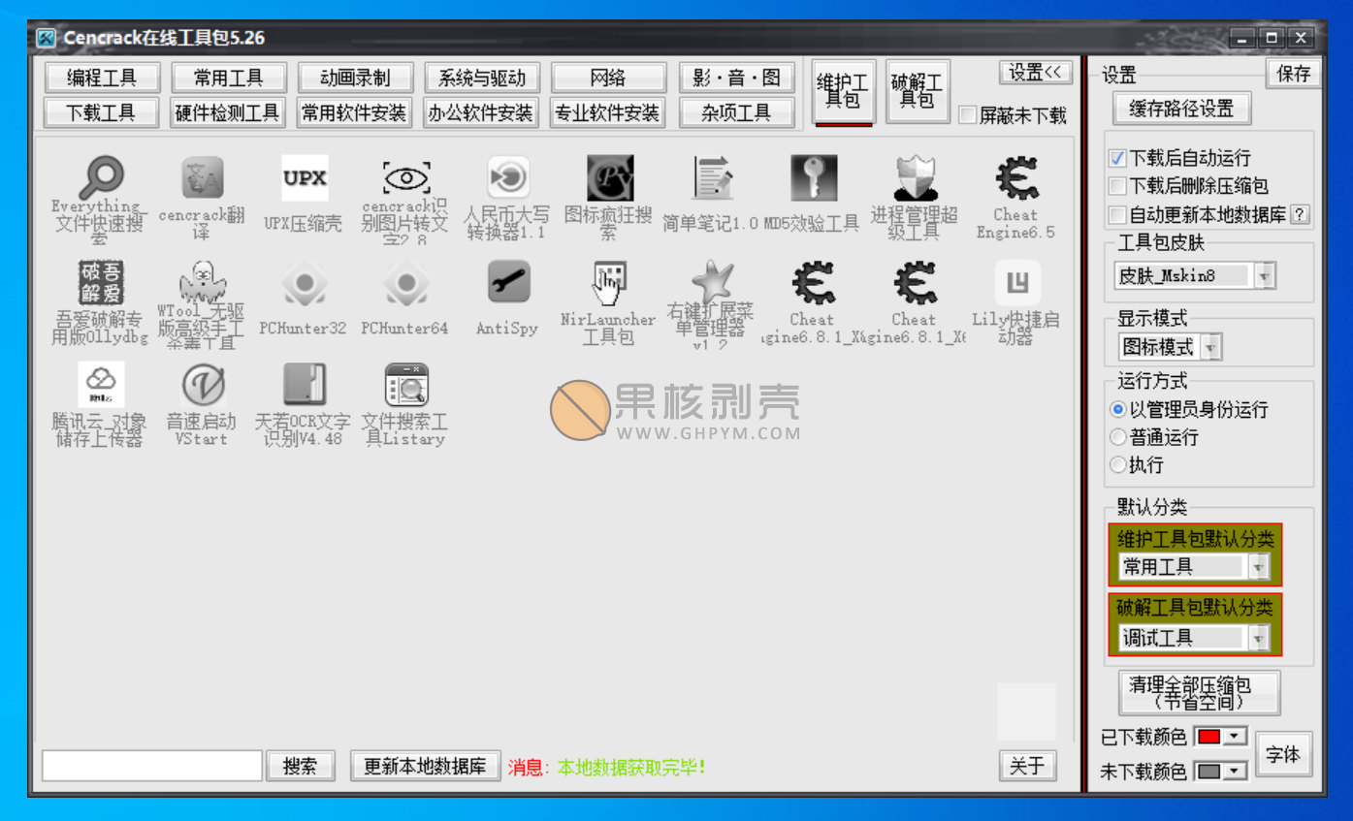Open 硬件检测工具 category
This screenshot has width=1353, height=821.
click(228, 112)
